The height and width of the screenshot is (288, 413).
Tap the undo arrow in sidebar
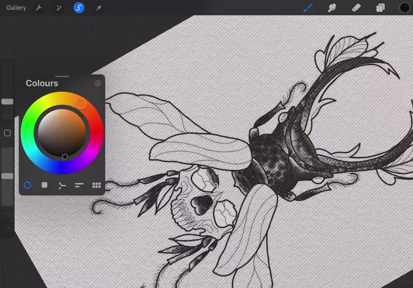pos(7,214)
